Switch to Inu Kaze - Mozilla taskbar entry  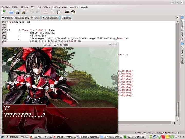coord(41,137)
